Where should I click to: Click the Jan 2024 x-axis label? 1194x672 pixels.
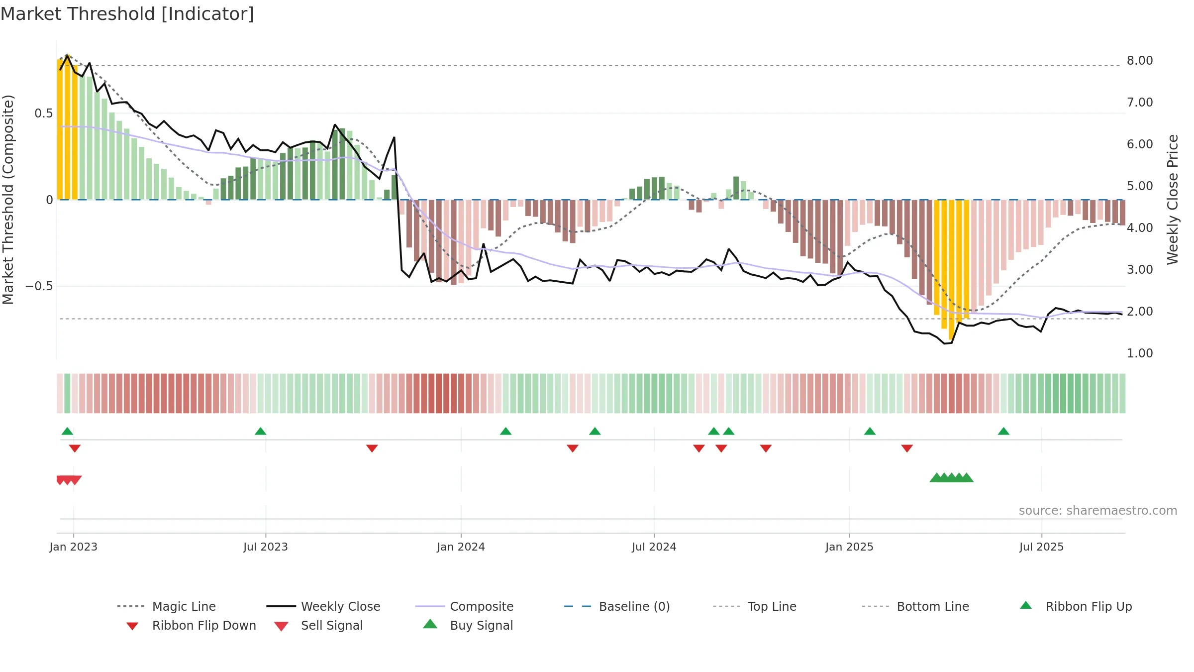click(x=461, y=547)
